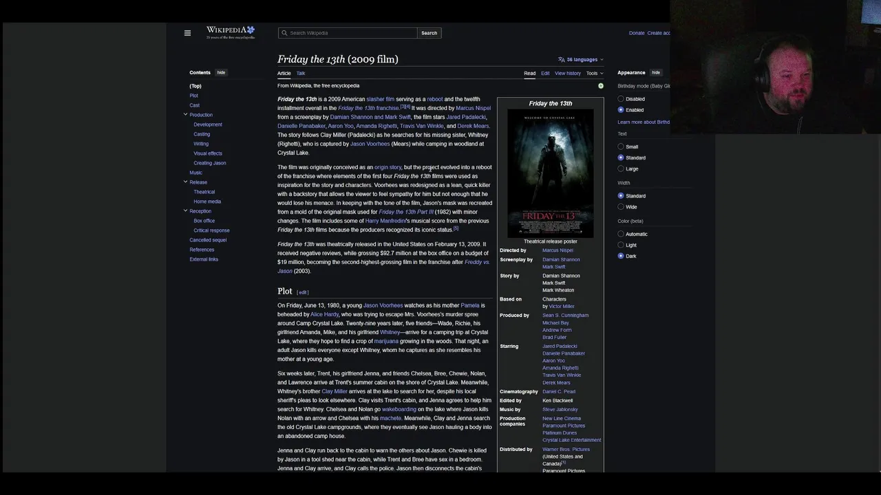The width and height of the screenshot is (881, 495).
Task: Open the Wikipedia logo home link
Action: (231, 32)
